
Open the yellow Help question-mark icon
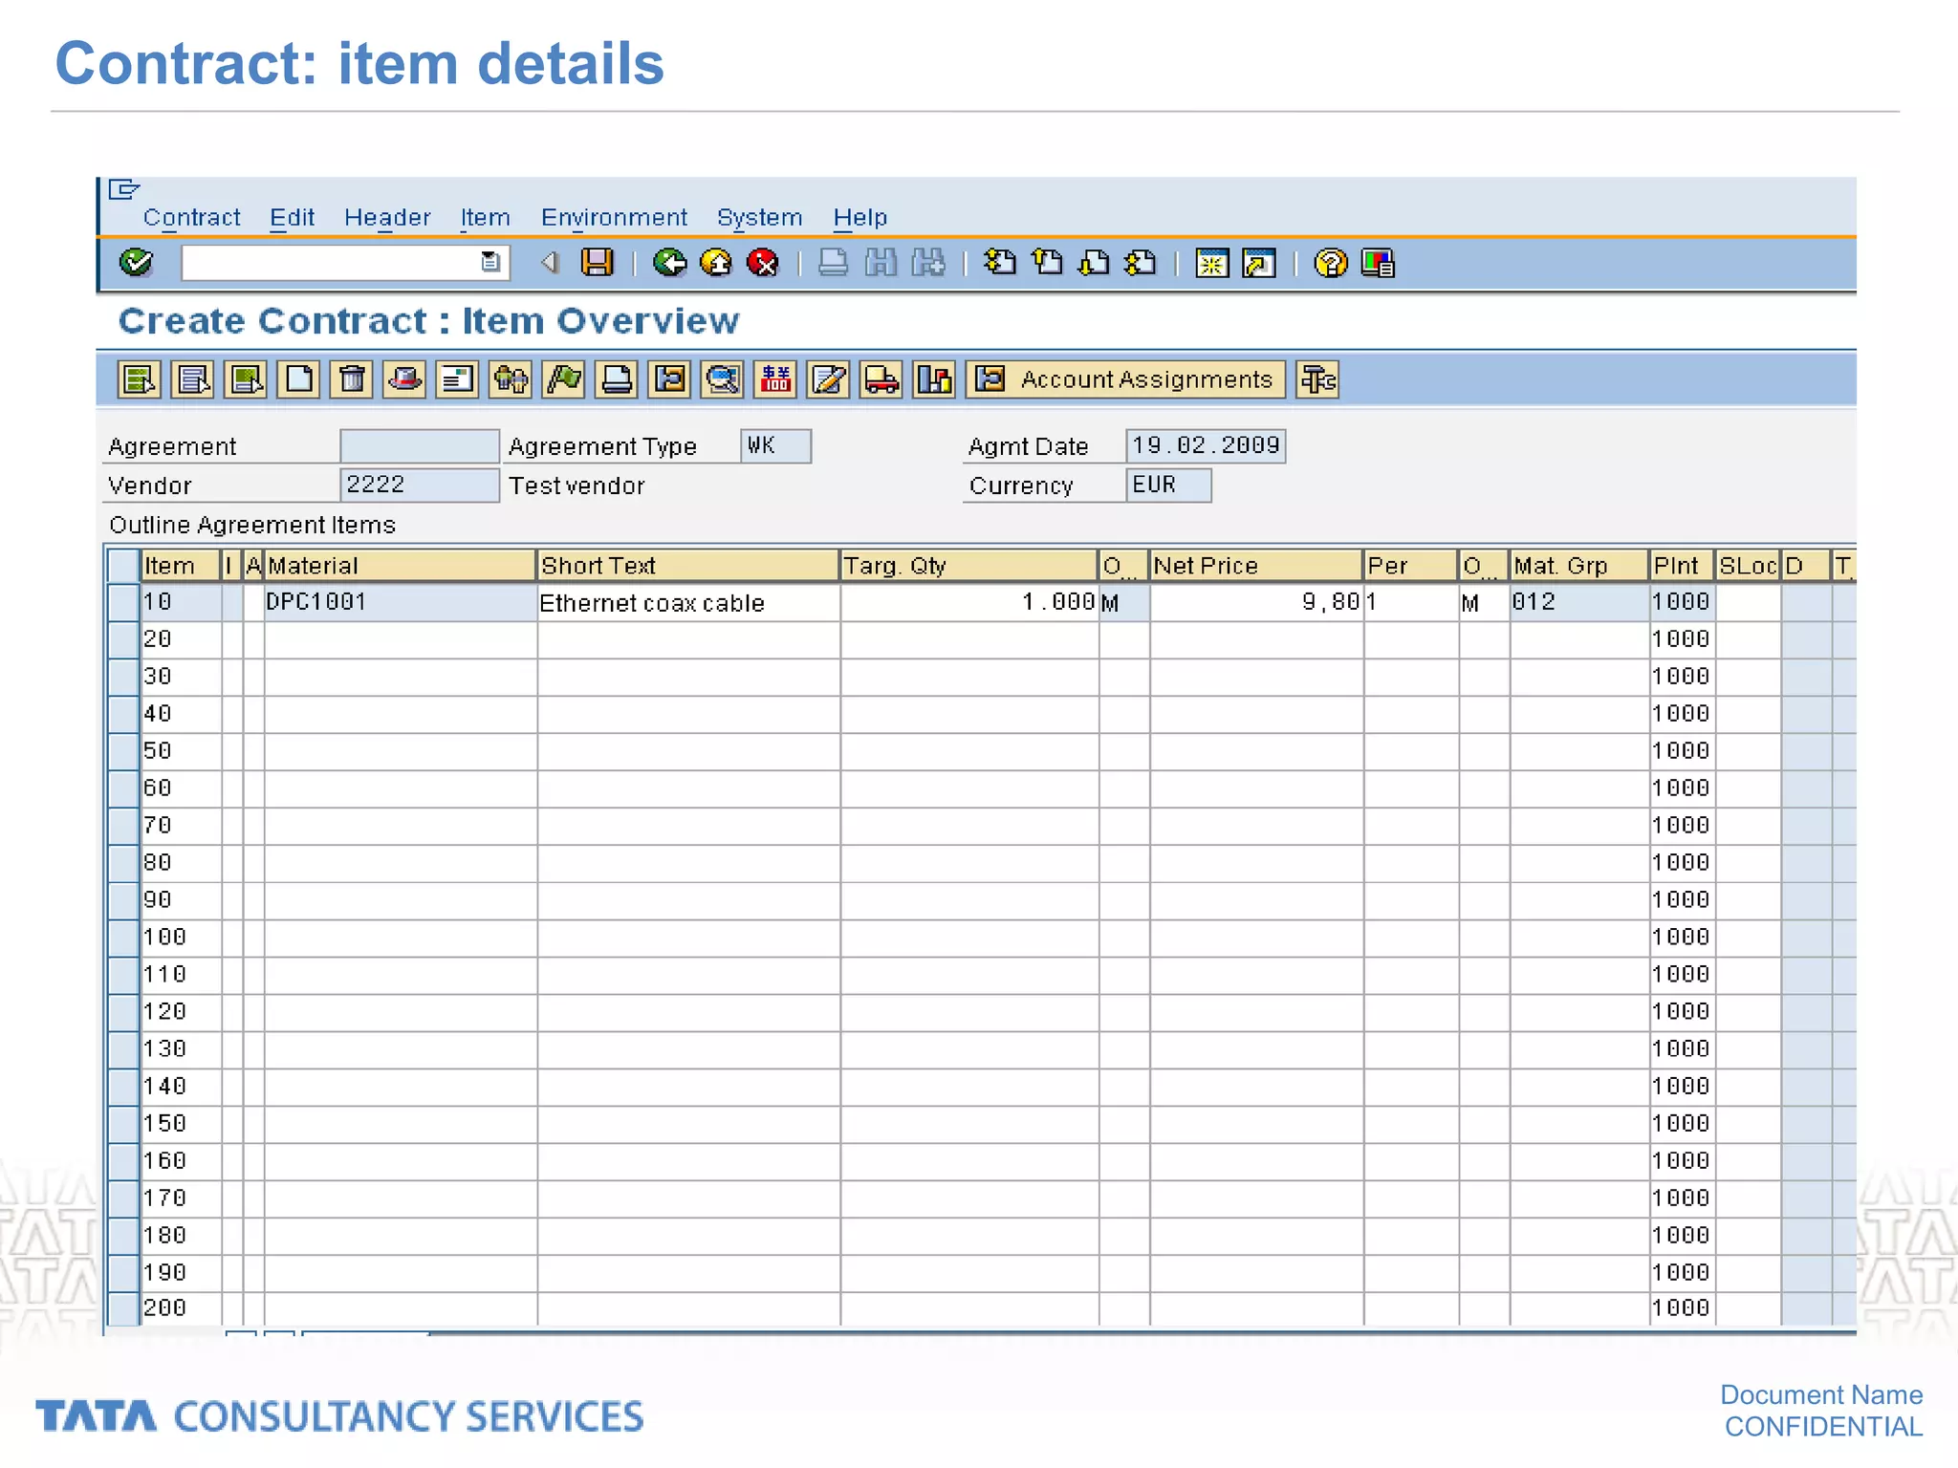[x=1331, y=262]
